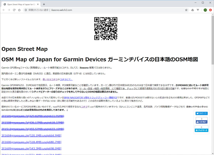Click the B! ブックマーク button
Image resolution: width=214 pixels, height=155 pixels.
coord(202,130)
